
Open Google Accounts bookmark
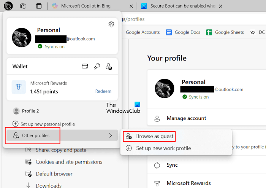[x=142, y=32]
